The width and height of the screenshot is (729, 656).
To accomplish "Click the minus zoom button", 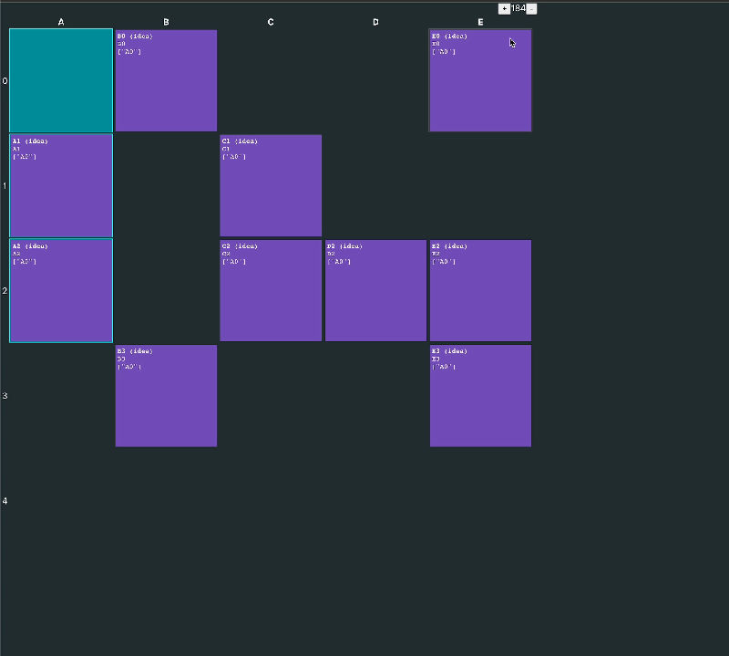I will click(x=532, y=9).
